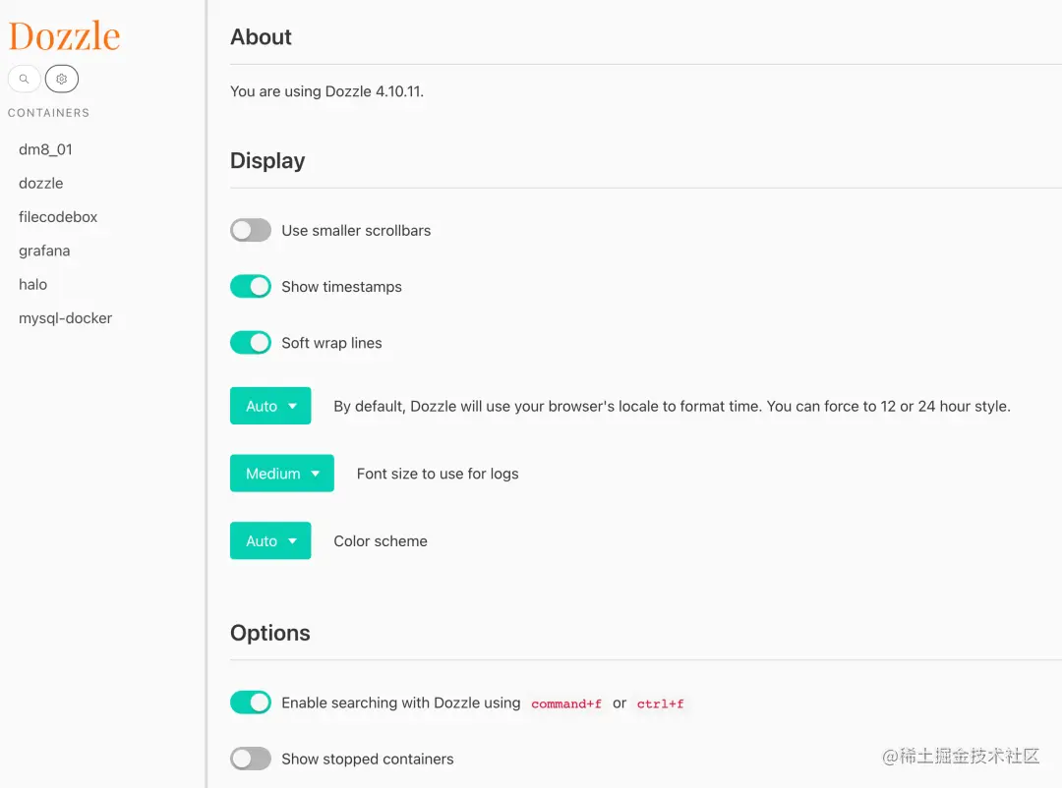Click the Options section heading
Image resolution: width=1062 pixels, height=788 pixels.
pyautogui.click(x=270, y=633)
